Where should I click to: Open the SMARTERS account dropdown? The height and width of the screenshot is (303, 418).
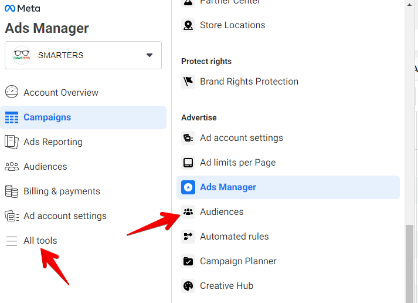click(83, 55)
